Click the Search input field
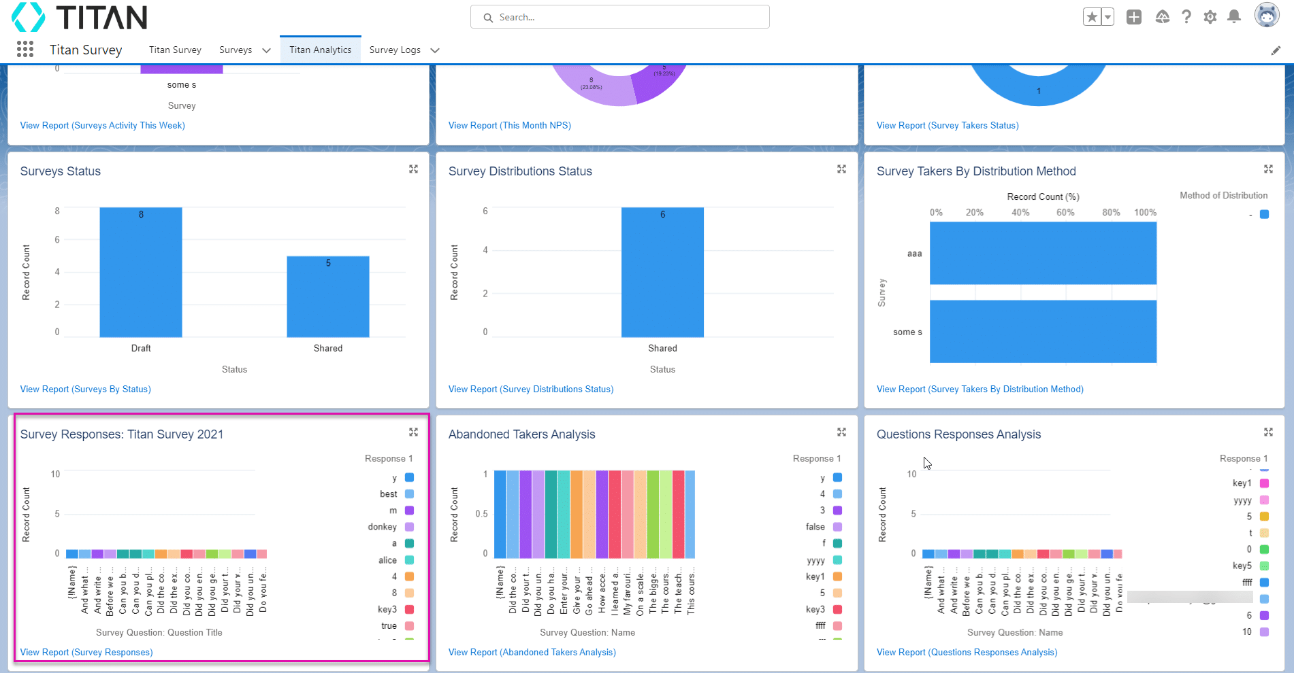 tap(619, 17)
